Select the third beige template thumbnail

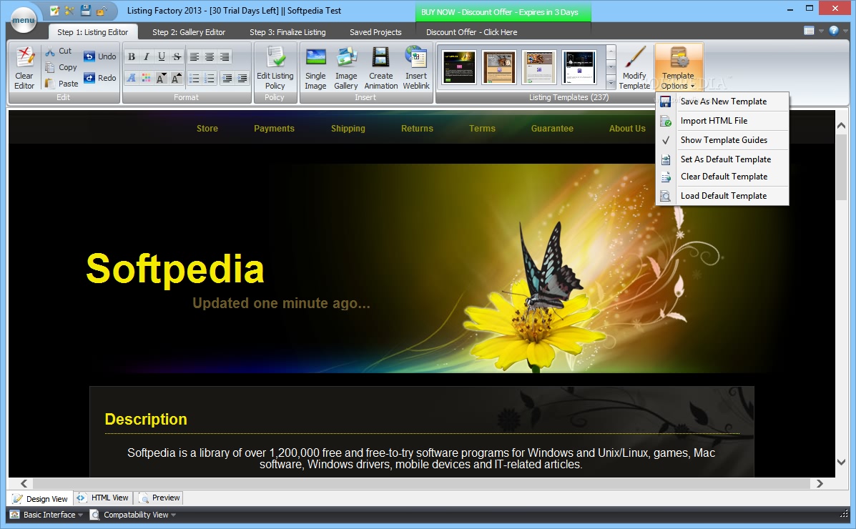[x=538, y=67]
